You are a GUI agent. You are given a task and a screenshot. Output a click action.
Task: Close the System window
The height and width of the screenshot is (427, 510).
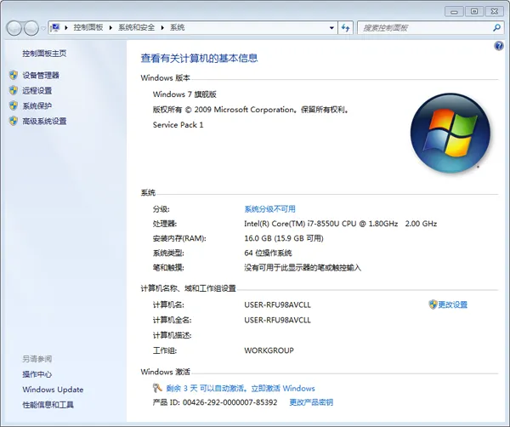pyautogui.click(x=495, y=12)
